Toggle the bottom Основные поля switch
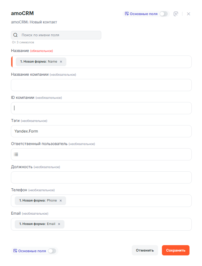202x266 pixels. (x=52, y=251)
